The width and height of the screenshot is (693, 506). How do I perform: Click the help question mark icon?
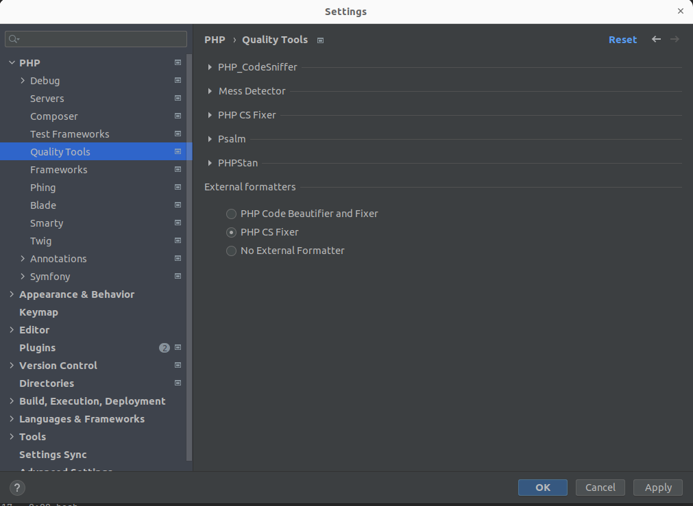(17, 488)
